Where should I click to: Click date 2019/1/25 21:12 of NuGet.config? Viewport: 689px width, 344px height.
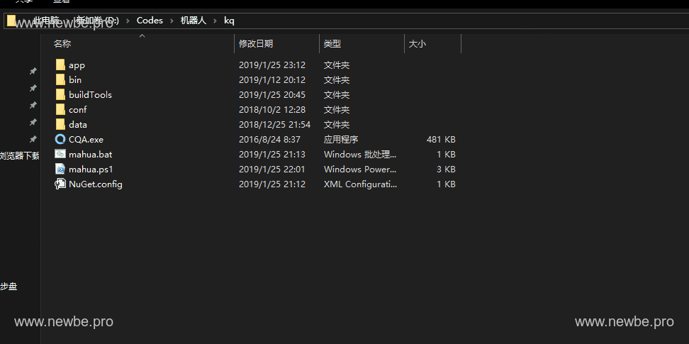coord(272,184)
